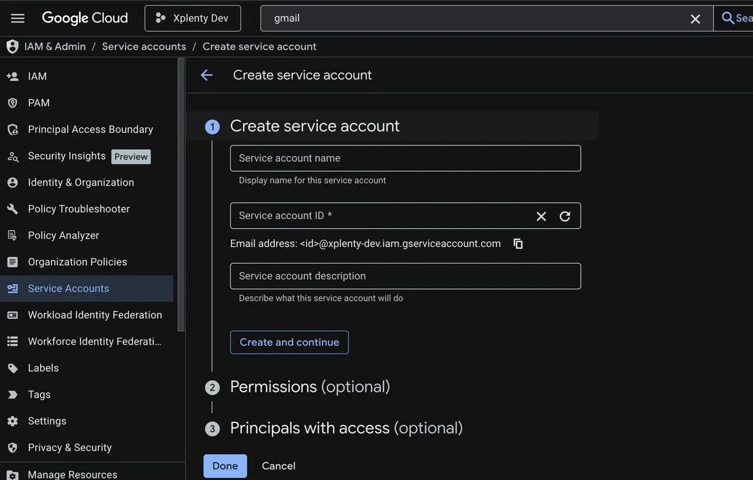753x480 pixels.
Task: Click Workforce Identity Federation list icon
Action: pyautogui.click(x=13, y=342)
